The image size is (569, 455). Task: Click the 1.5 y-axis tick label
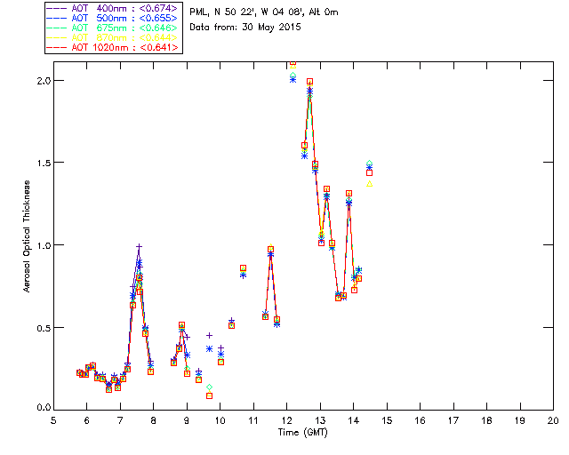[44, 163]
